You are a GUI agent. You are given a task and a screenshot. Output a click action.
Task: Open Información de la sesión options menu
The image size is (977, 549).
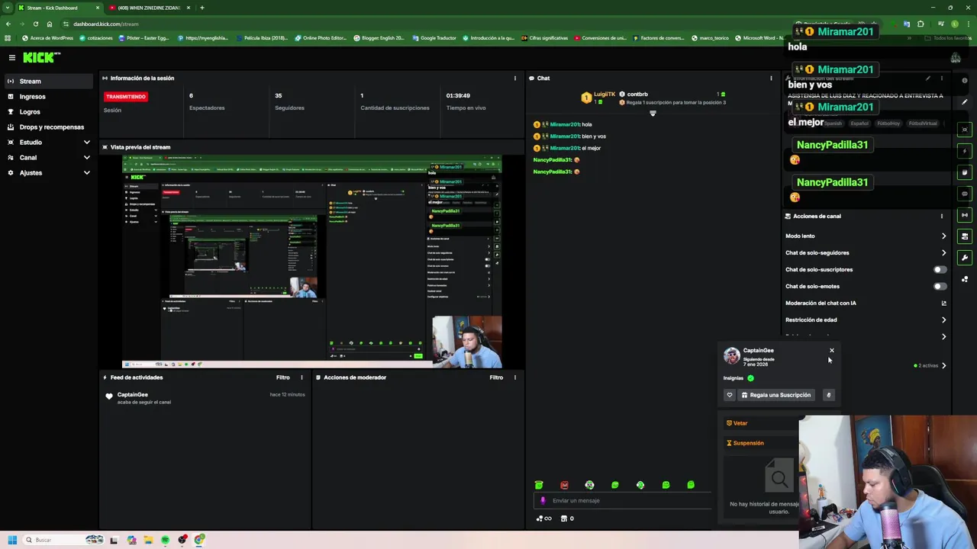[514, 78]
